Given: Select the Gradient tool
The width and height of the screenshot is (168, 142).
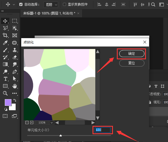Looking at the screenshot, I should point(5,64).
